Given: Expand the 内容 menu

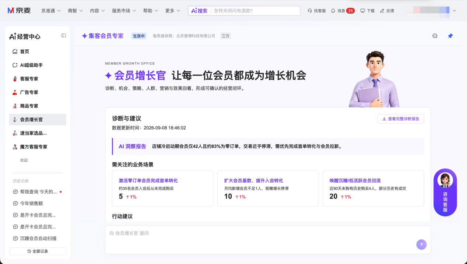Looking at the screenshot, I should [97, 11].
